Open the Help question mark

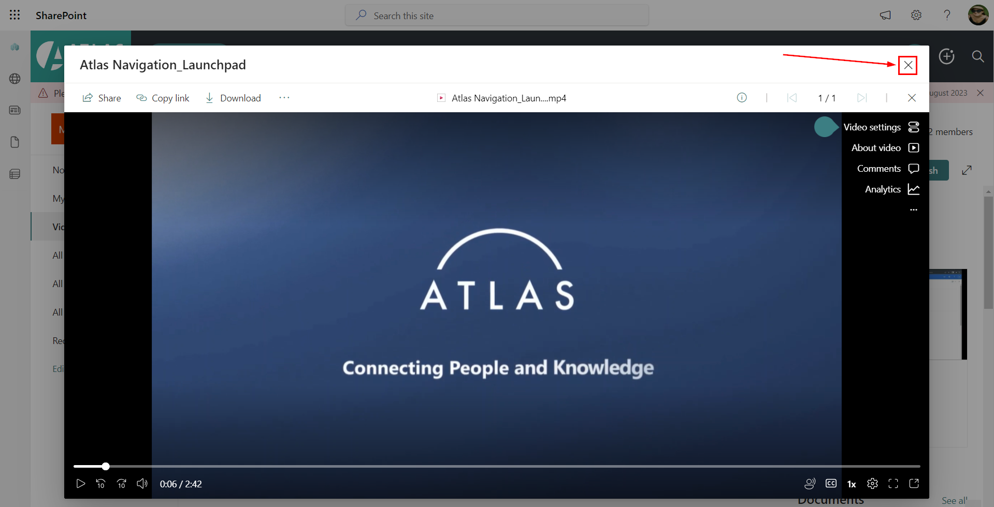coord(947,15)
